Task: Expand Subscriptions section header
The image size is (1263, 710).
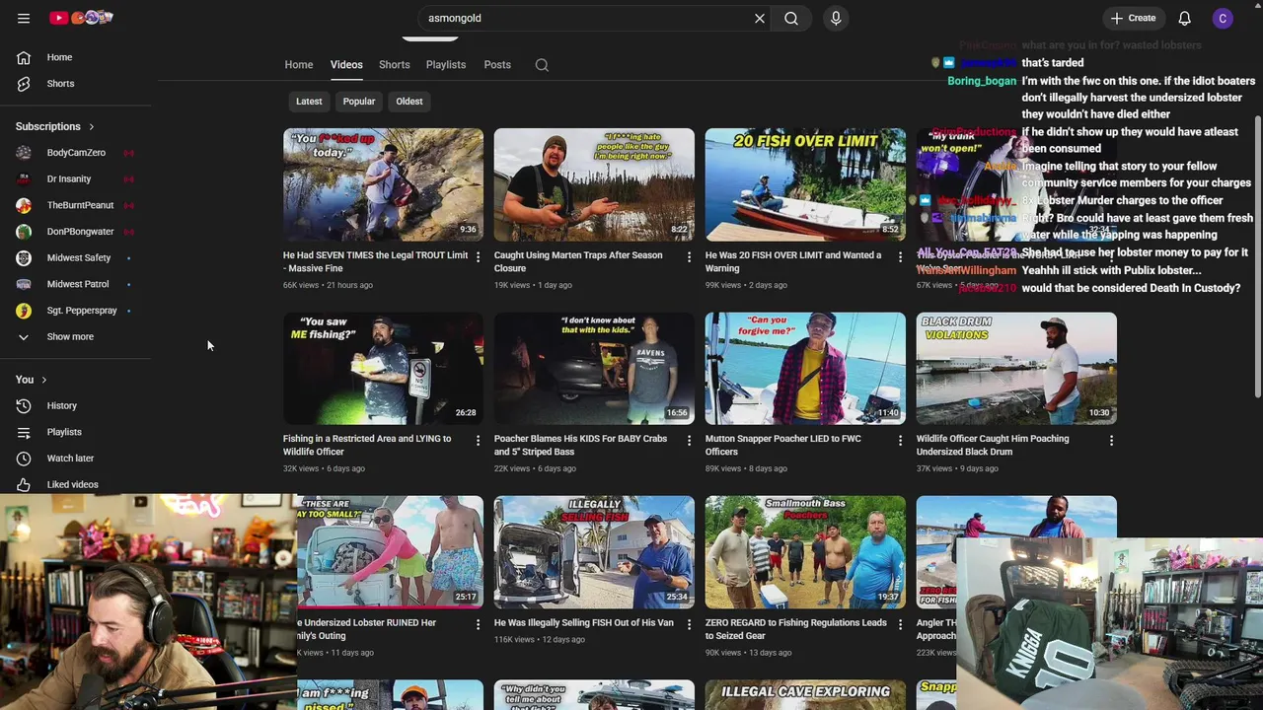Action: [55, 126]
